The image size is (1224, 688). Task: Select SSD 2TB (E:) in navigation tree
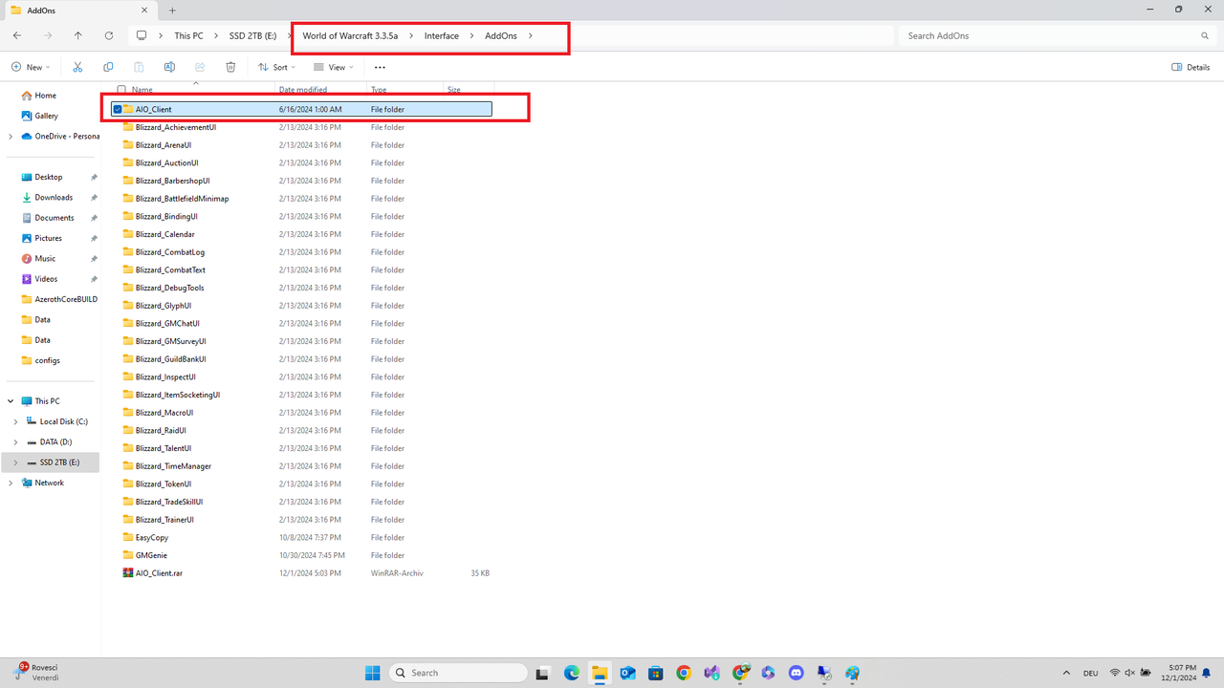[x=50, y=462]
